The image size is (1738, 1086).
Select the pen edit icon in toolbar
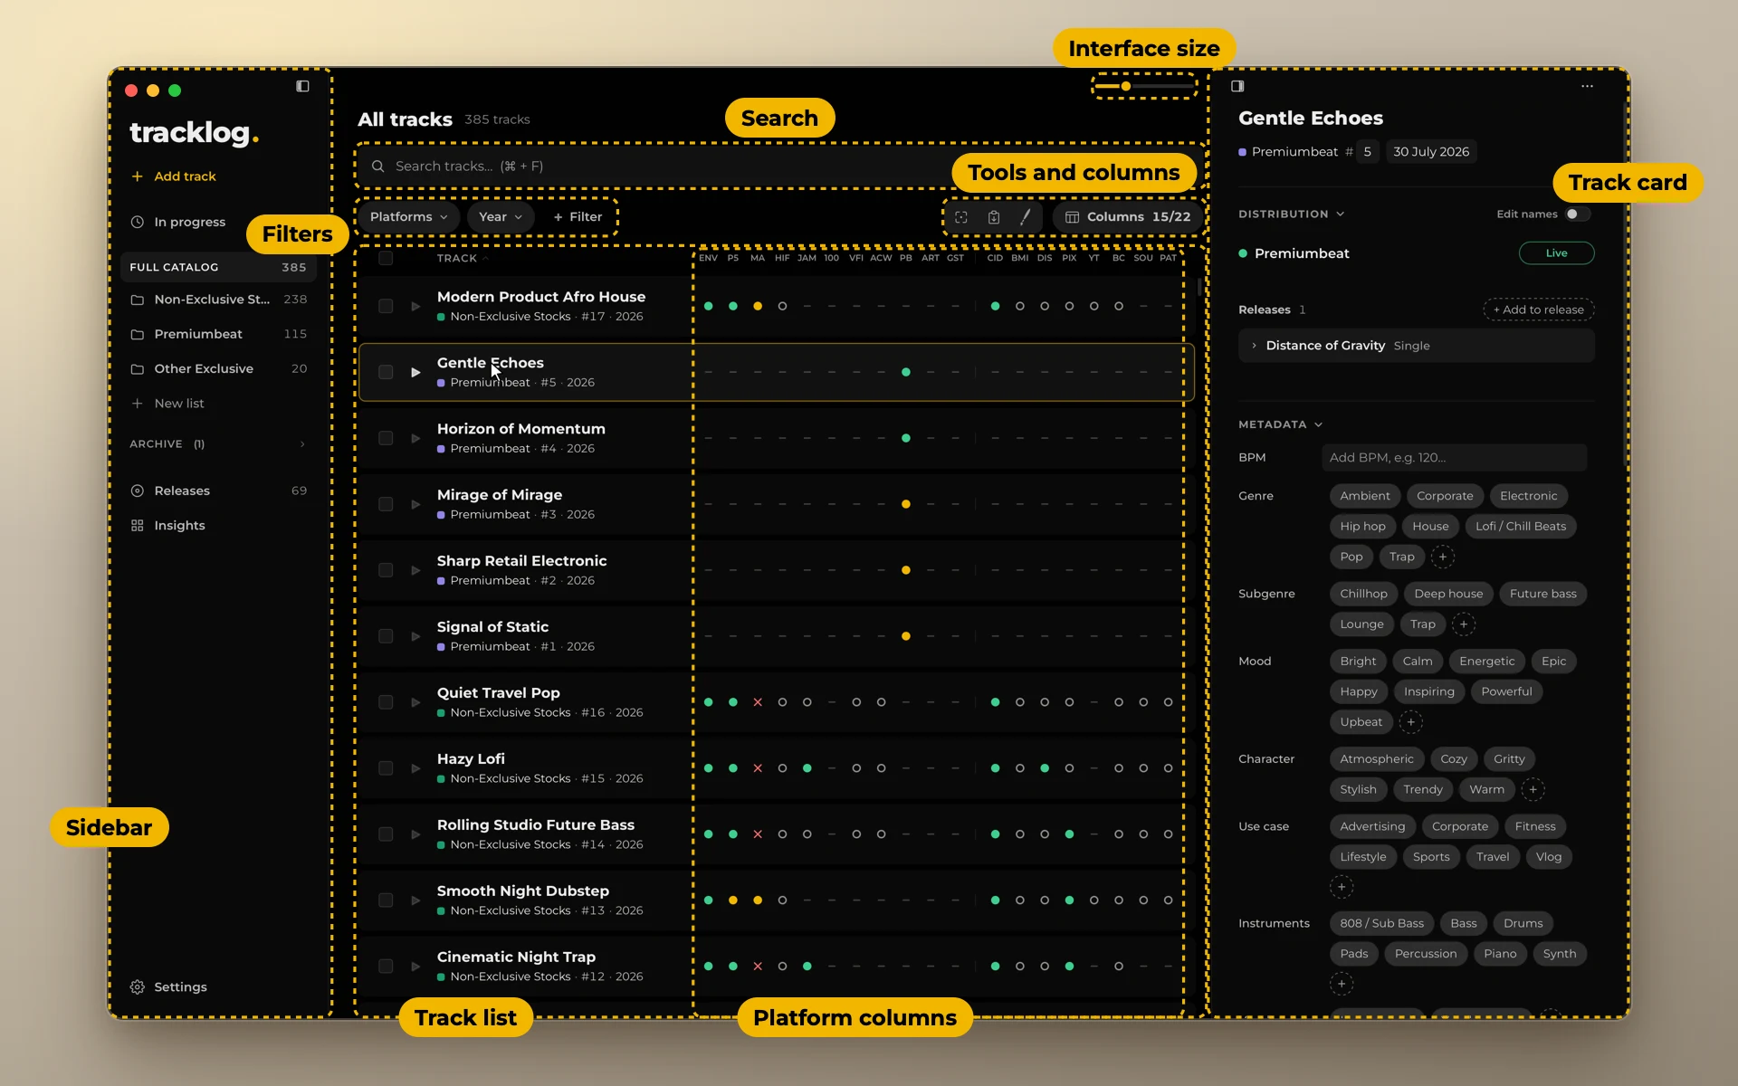[1025, 217]
